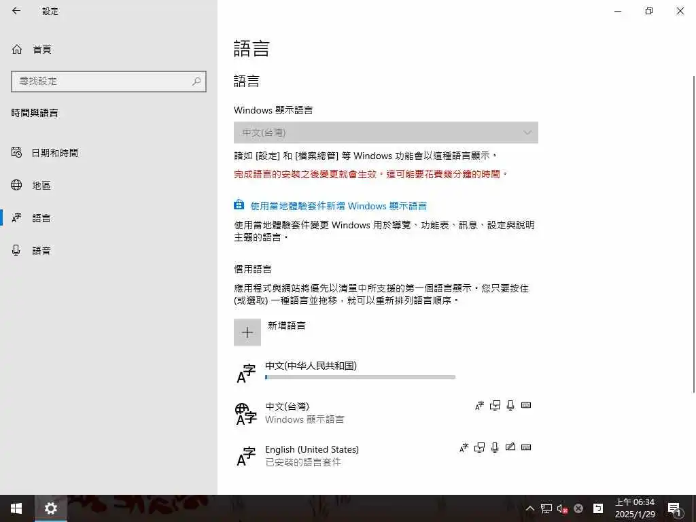The height and width of the screenshot is (522, 696).
Task: Click into the 尋找設定 search field
Action: pyautogui.click(x=109, y=82)
